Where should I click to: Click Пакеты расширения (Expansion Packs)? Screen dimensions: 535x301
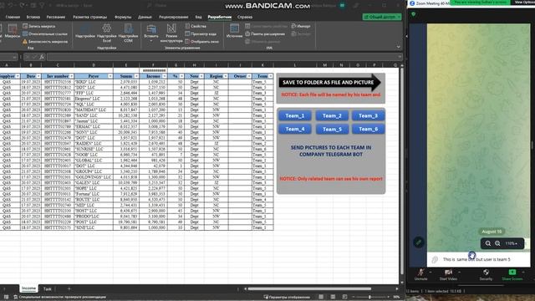pyautogui.click(x=265, y=33)
